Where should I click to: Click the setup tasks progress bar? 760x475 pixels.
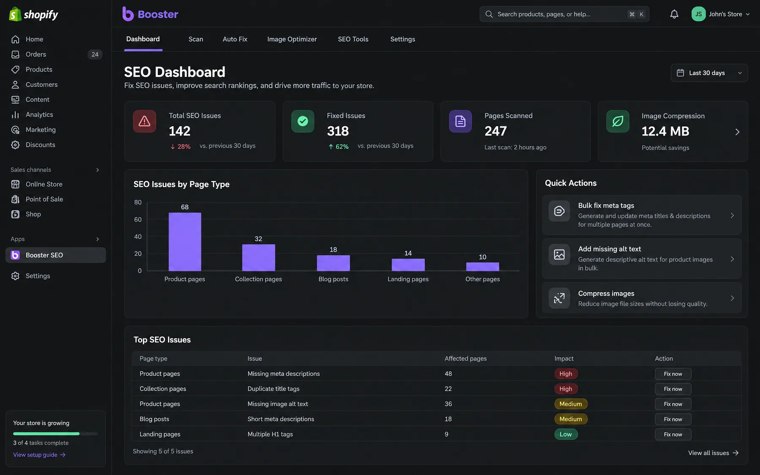coord(55,434)
